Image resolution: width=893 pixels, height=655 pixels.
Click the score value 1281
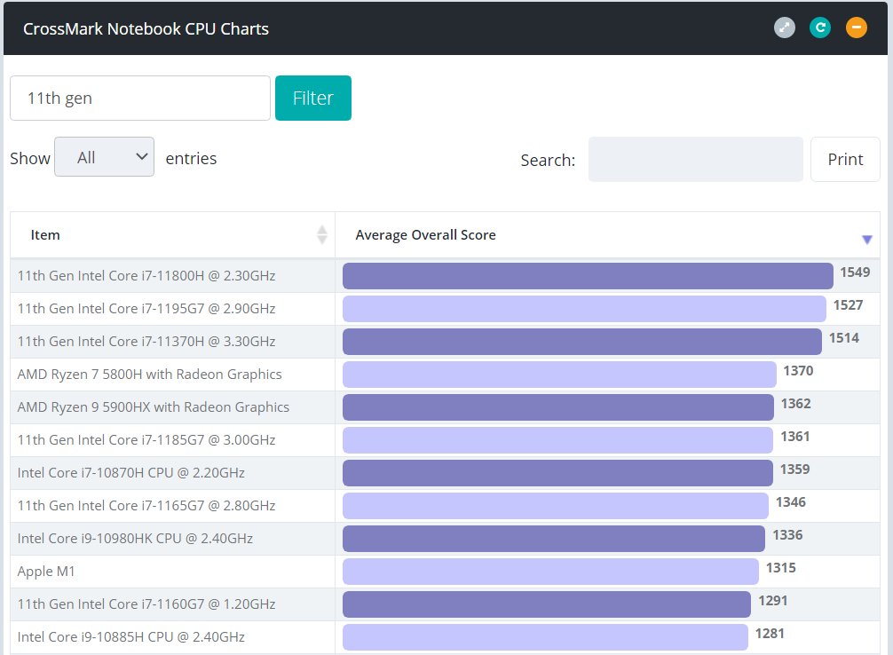770,634
